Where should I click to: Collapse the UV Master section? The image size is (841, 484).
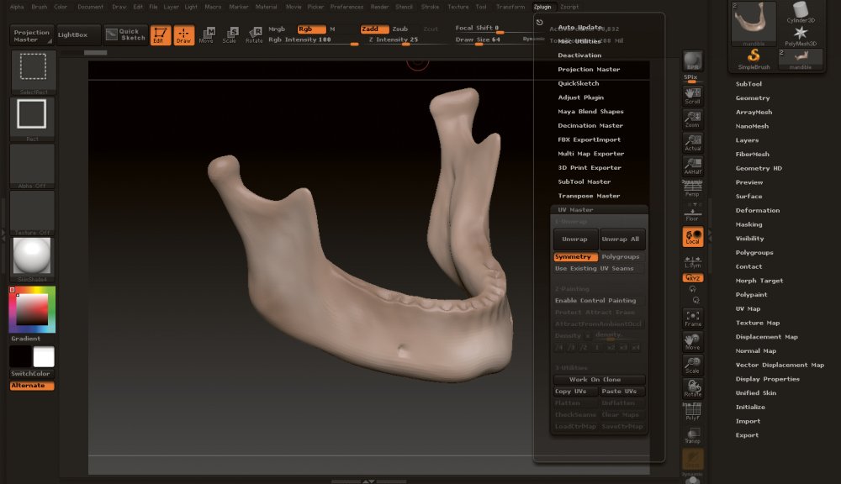coord(575,210)
